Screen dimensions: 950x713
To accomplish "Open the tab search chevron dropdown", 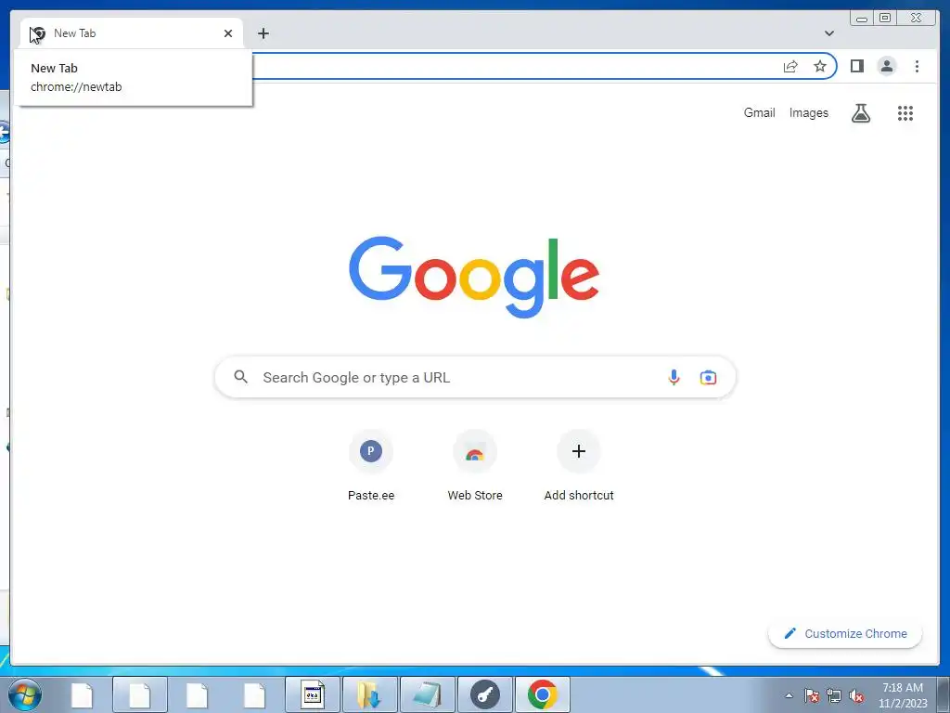I will 829,33.
